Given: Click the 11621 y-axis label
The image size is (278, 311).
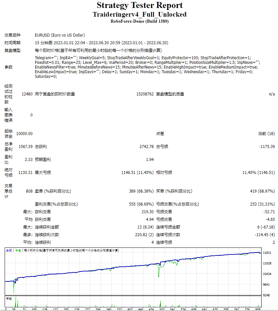Looking at the screenshot, I should point(267,253).
